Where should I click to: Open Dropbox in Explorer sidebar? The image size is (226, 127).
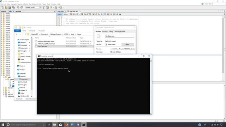click(x=22, y=66)
